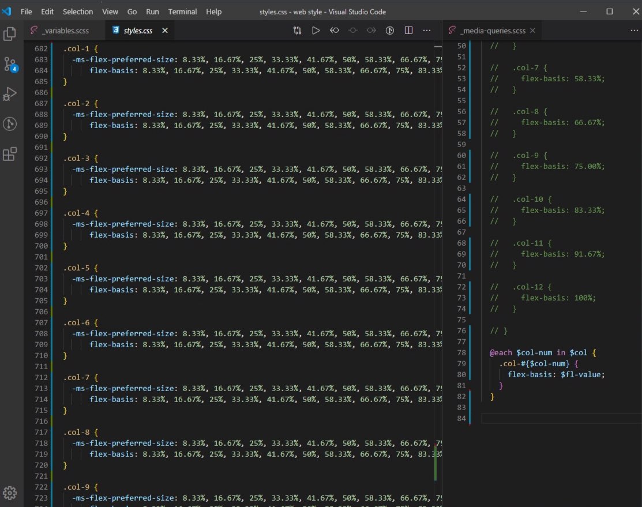Click flex-basis property on line 699
Image resolution: width=642 pixels, height=507 pixels.
(112, 235)
